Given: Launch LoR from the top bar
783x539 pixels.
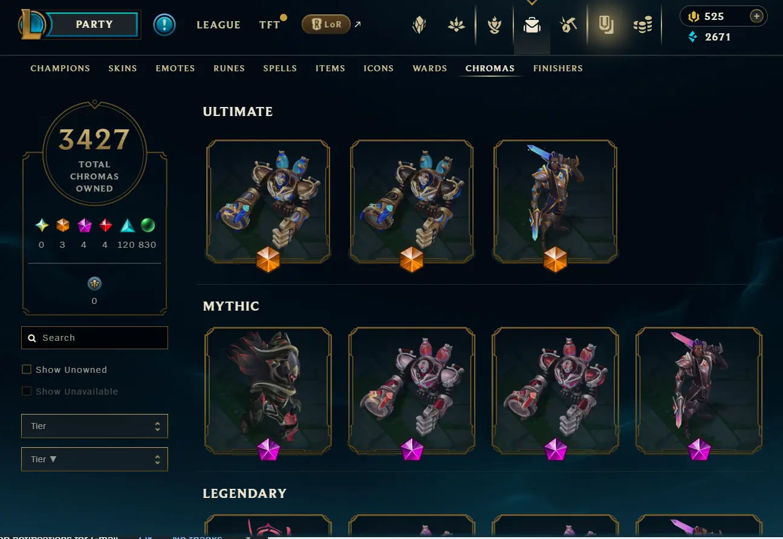Looking at the screenshot, I should 327,25.
